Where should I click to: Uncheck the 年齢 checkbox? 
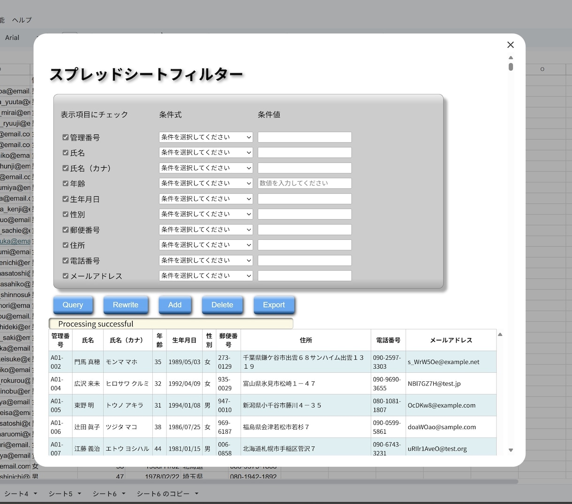pyautogui.click(x=66, y=184)
